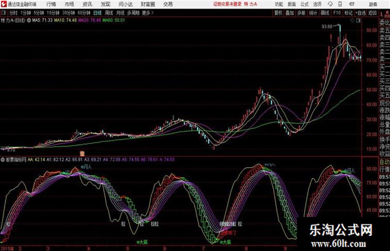Viewport: 390px width, 251px height.
Task: Switch to the 30分钟 period tab
Action: [69, 13]
